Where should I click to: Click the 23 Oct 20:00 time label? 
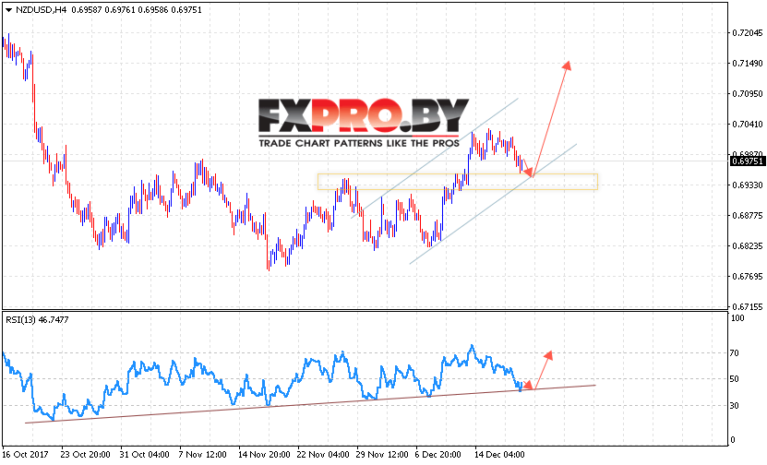tap(86, 454)
